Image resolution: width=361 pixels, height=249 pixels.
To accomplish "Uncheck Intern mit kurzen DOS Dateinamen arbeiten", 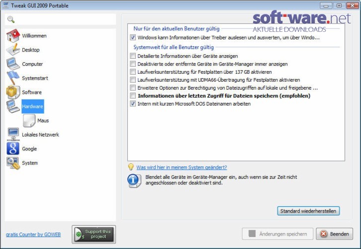I will pos(133,104).
